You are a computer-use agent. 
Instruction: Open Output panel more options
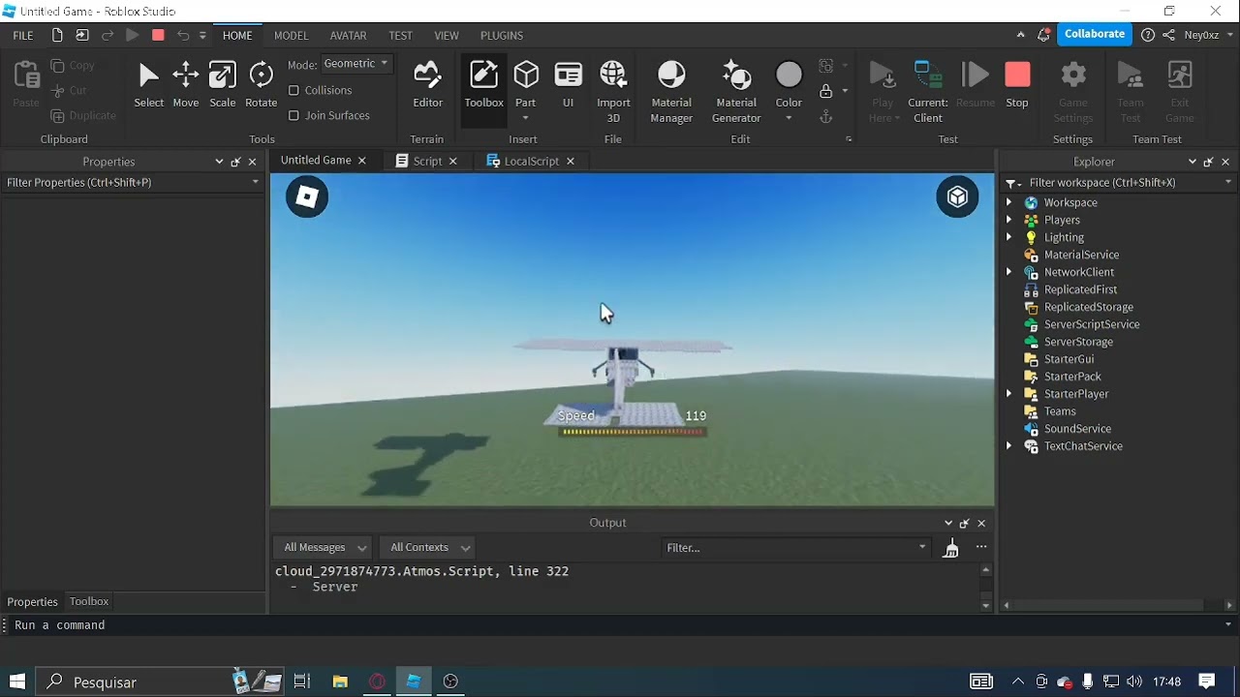pyautogui.click(x=981, y=547)
